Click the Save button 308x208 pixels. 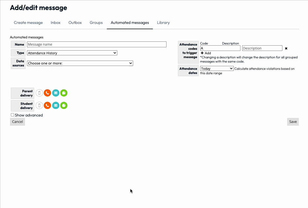pos(293,122)
